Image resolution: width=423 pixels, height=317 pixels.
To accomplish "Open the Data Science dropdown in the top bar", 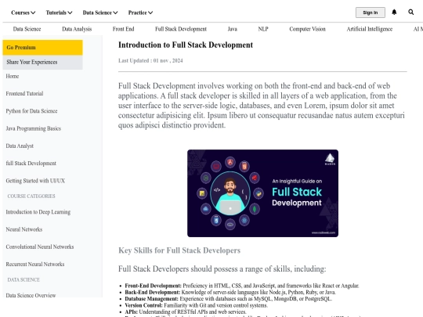I will point(100,13).
